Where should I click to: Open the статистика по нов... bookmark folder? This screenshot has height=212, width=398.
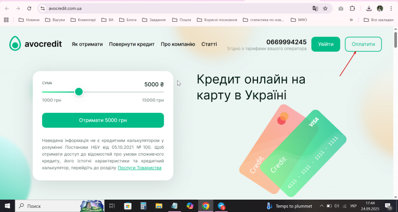coord(263,20)
